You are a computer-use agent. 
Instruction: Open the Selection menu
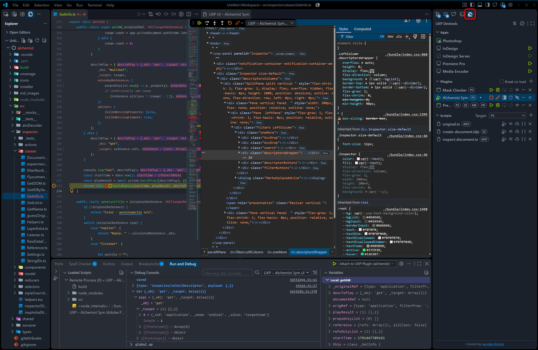click(41, 5)
